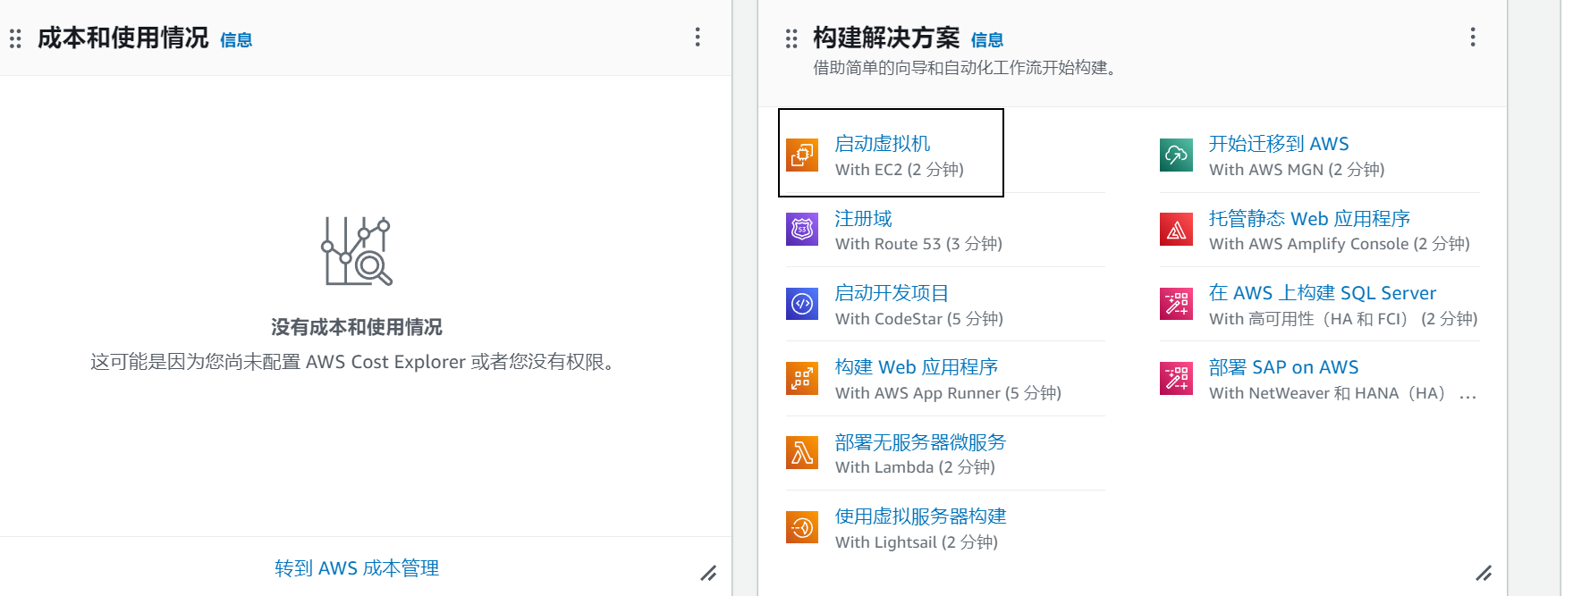
Task: Select 托管静态 Web 应用程序 link
Action: click(1308, 219)
